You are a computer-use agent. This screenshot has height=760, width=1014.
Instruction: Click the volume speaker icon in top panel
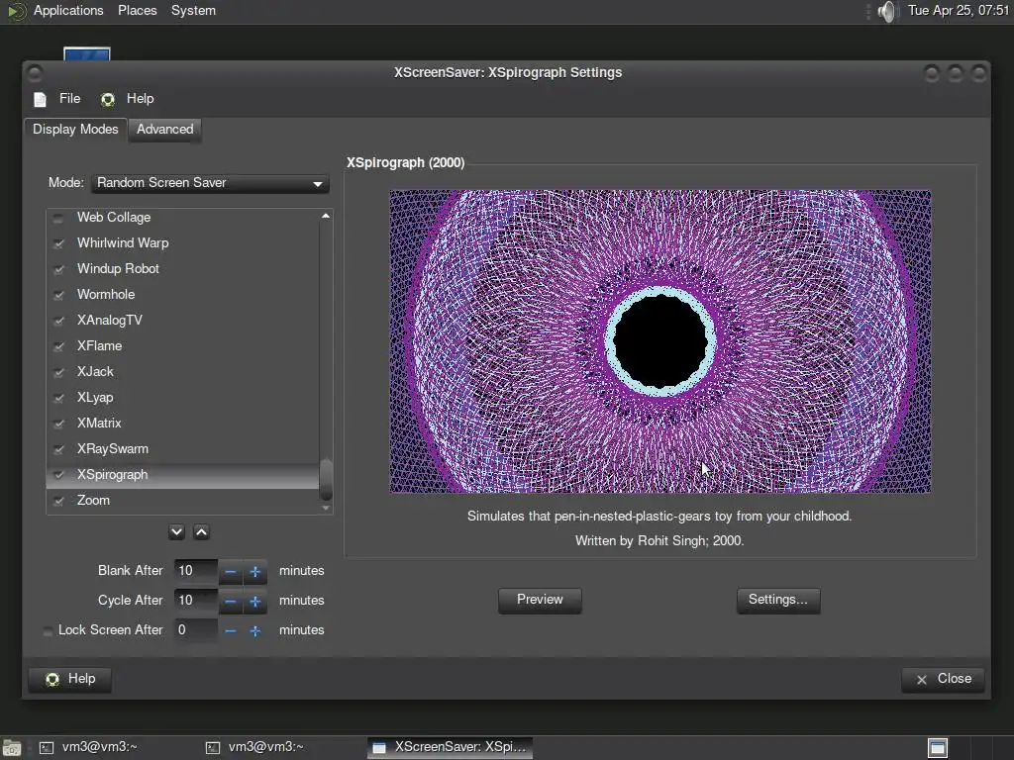pos(886,11)
